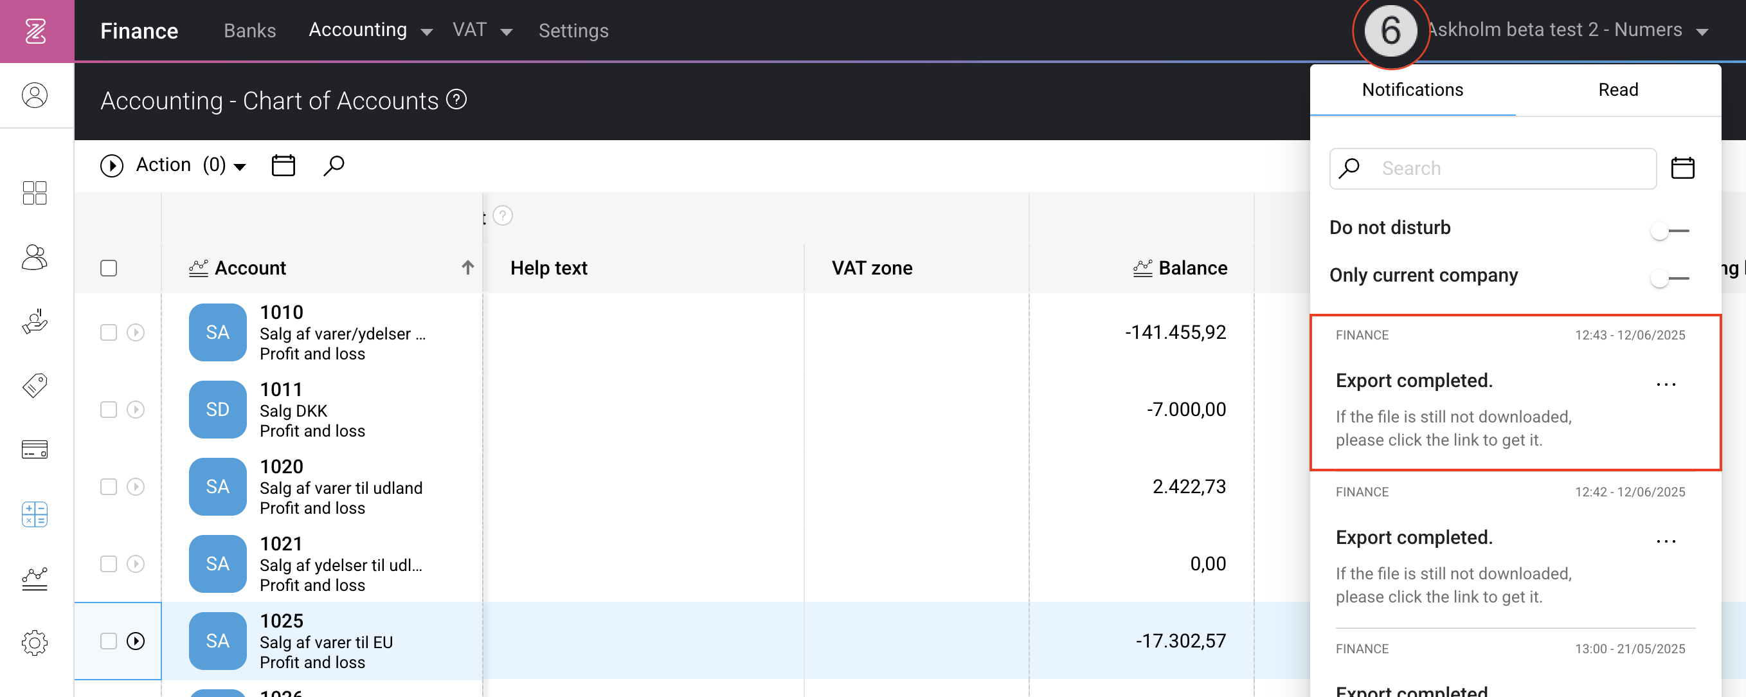Open the line chart reports sidebar icon
1746x697 pixels.
pyautogui.click(x=35, y=578)
